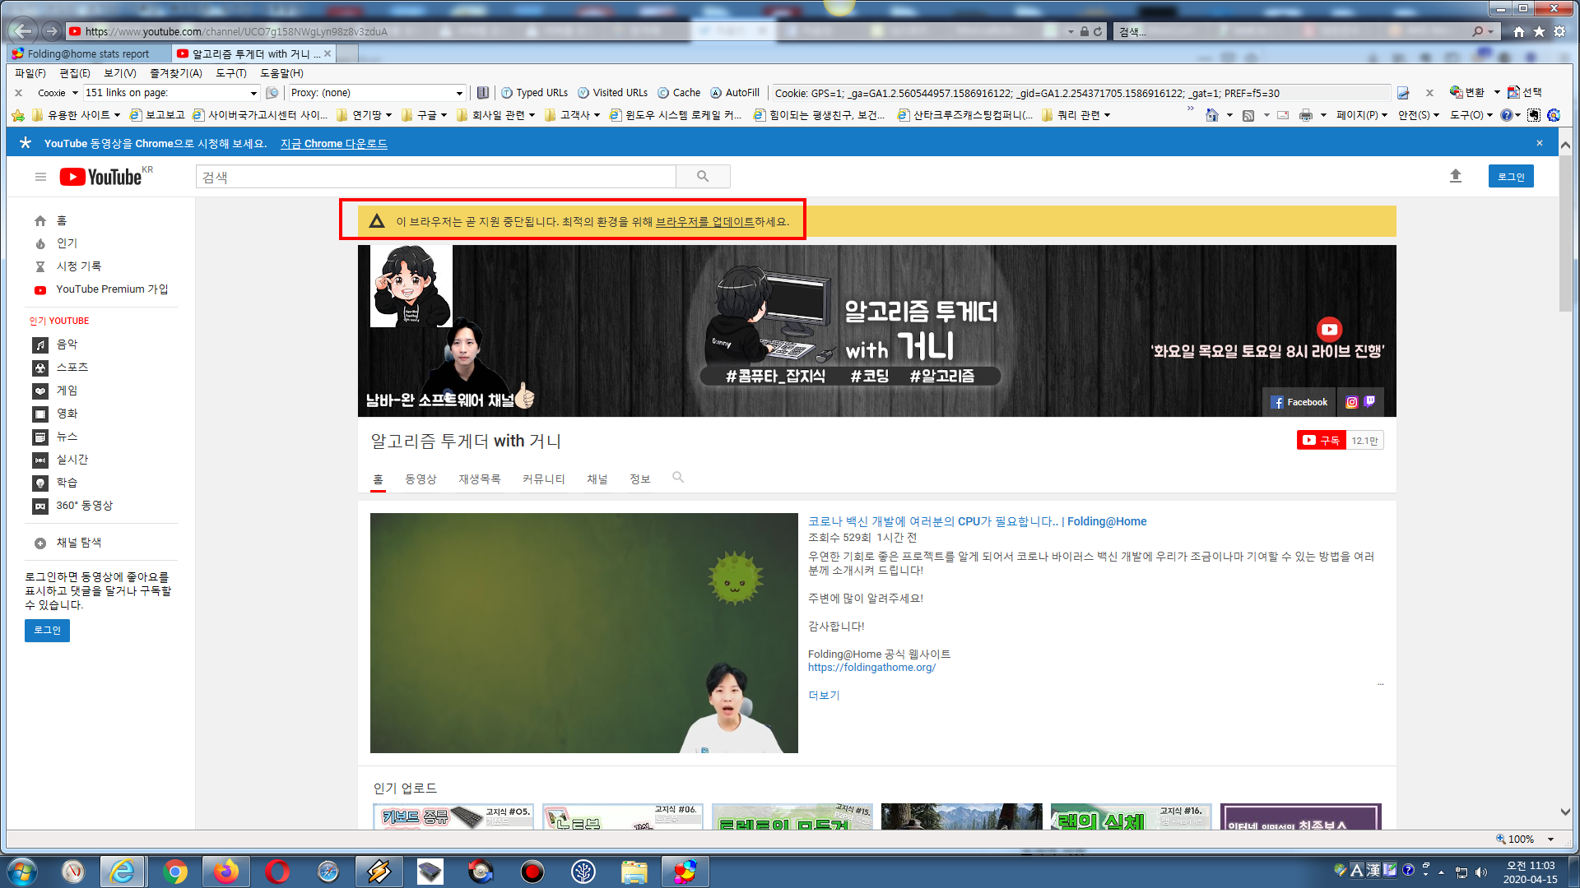This screenshot has height=888, width=1580.
Task: Click the Cache toolbar button
Action: click(679, 93)
